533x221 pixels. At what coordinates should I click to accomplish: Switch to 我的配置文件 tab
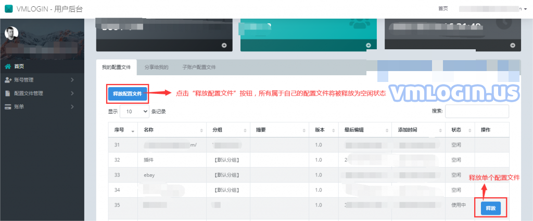tap(116, 67)
